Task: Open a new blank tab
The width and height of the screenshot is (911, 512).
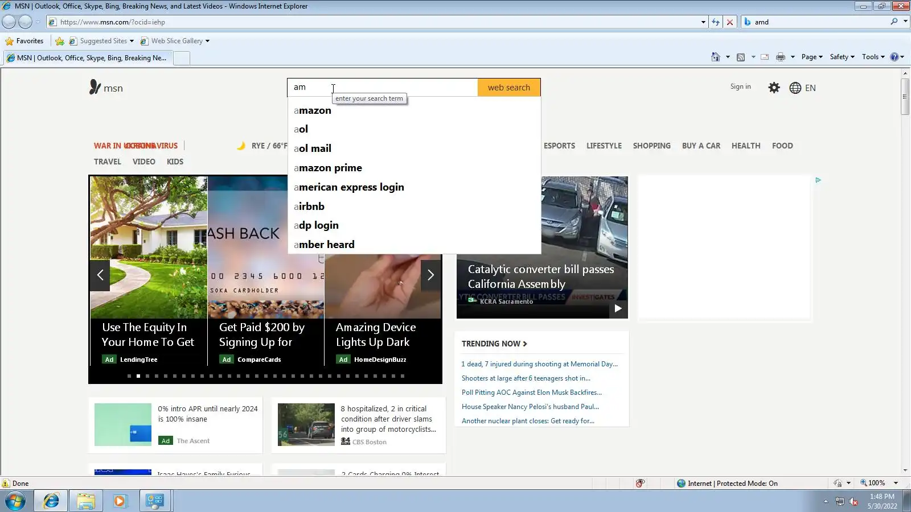Action: tap(181, 58)
